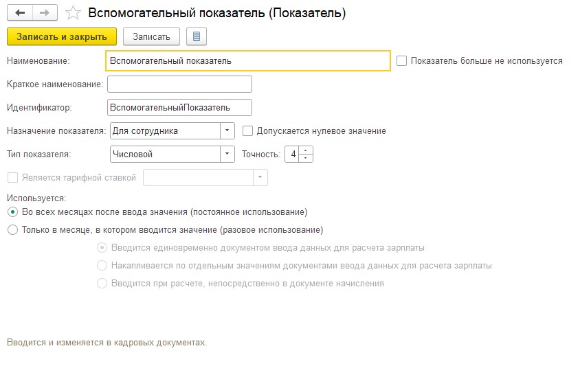
Task: Go forward with the right arrow button
Action: point(45,13)
